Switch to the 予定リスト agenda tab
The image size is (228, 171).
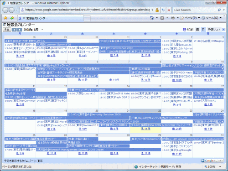coord(214,30)
